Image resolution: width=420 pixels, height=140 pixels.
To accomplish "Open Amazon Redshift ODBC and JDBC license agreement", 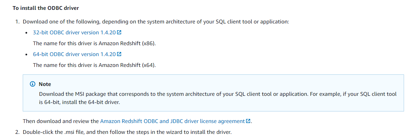I will point(172,121).
